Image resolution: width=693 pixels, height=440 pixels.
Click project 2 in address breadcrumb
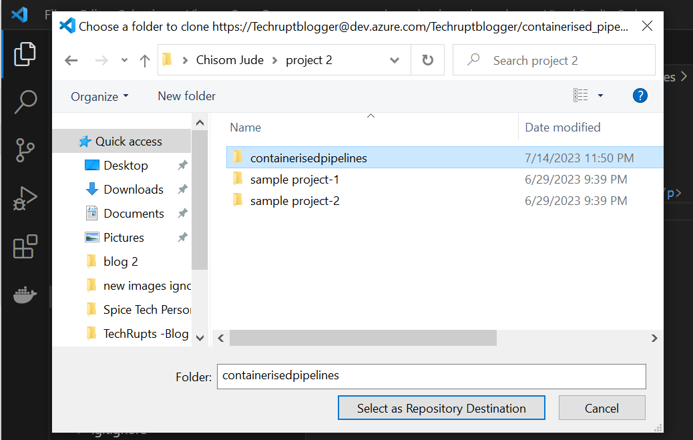pos(309,59)
